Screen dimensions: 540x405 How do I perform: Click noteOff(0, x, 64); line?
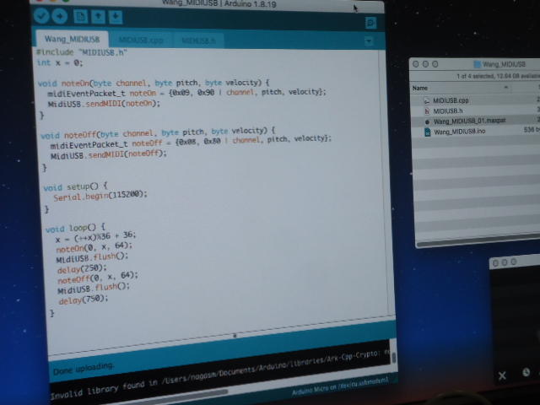[98, 278]
